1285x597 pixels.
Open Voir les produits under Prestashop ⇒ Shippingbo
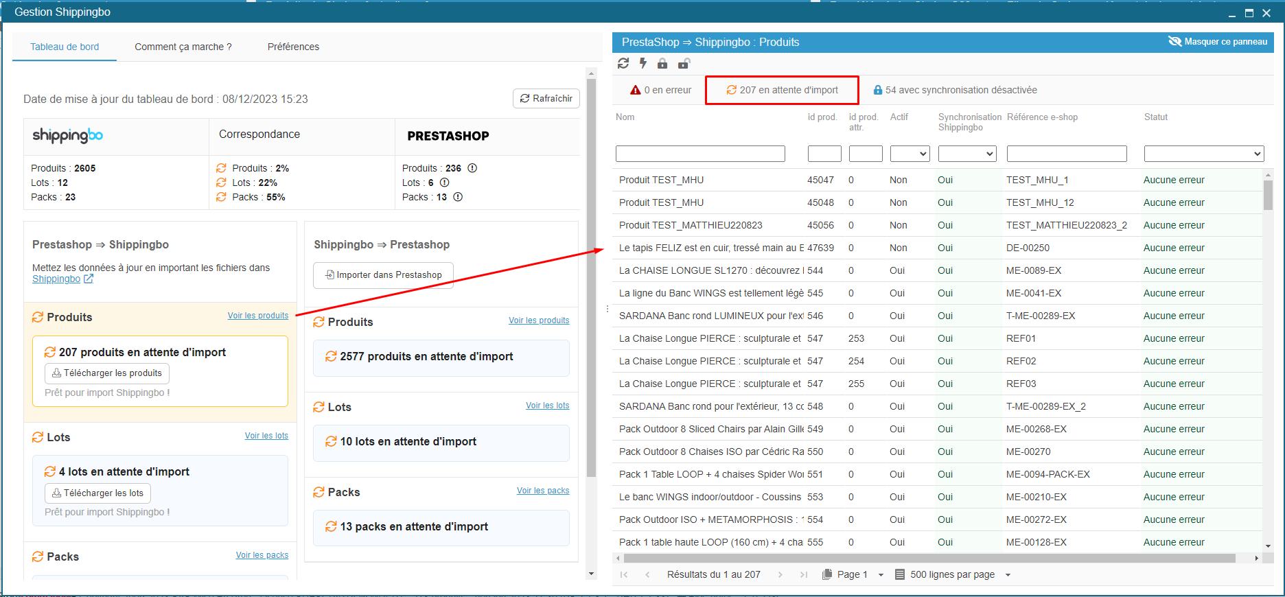[x=258, y=316]
